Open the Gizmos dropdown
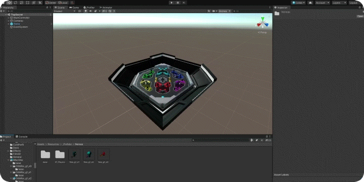The height and width of the screenshot is (182, 364). pos(224,11)
